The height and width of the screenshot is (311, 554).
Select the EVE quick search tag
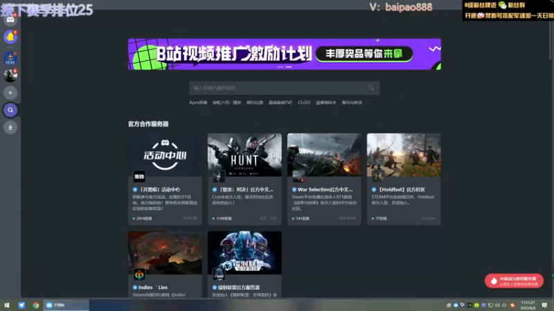click(x=280, y=102)
